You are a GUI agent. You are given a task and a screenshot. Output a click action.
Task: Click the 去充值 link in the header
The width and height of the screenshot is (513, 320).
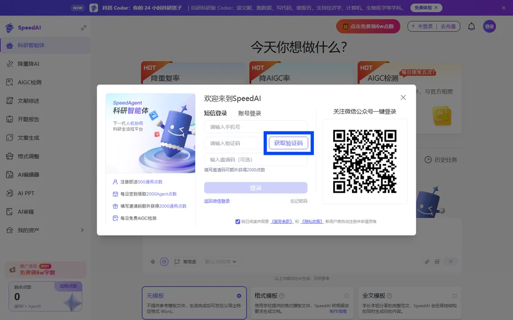[448, 26]
